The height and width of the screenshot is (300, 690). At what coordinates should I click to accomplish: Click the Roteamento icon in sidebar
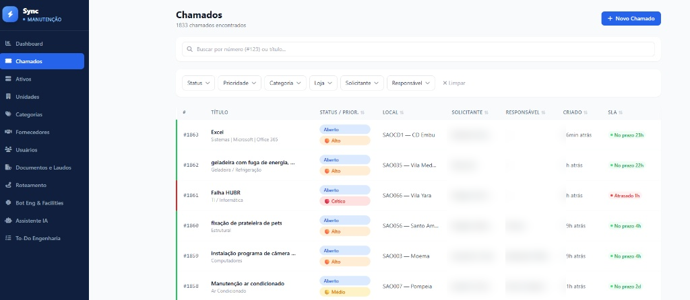(x=8, y=185)
